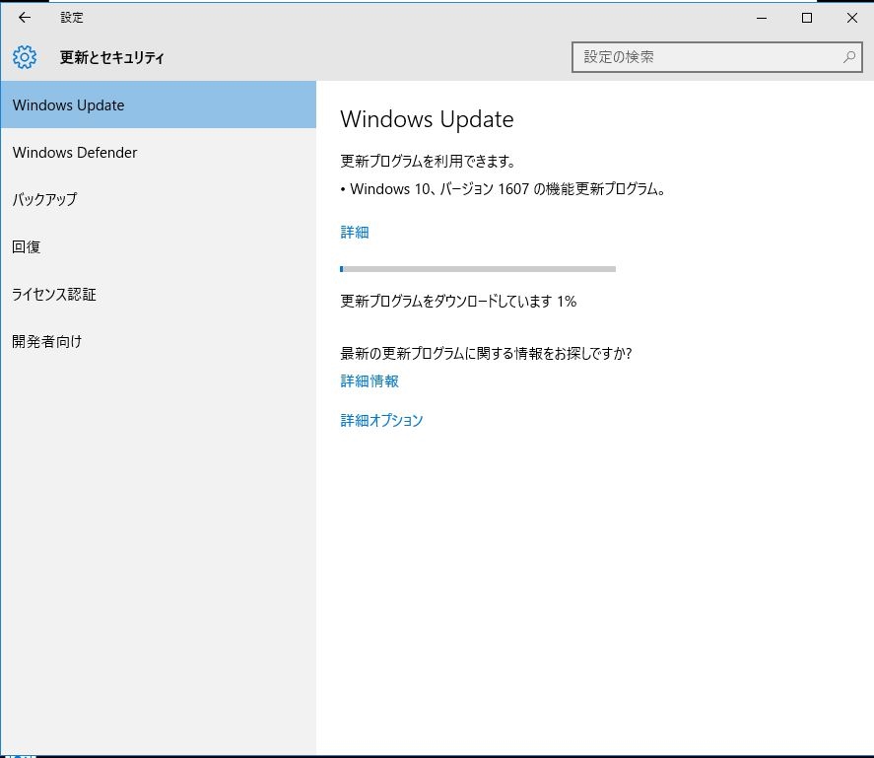Click the Windows 10 バージョン 1607 update entry

[x=503, y=189]
